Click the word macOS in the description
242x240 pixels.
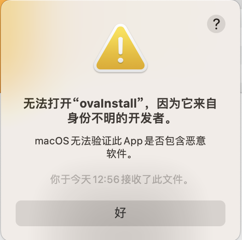coord(52,141)
